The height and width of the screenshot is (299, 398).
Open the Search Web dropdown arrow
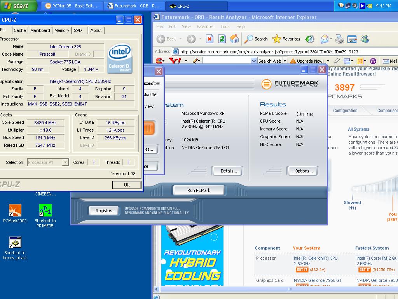pos(285,61)
